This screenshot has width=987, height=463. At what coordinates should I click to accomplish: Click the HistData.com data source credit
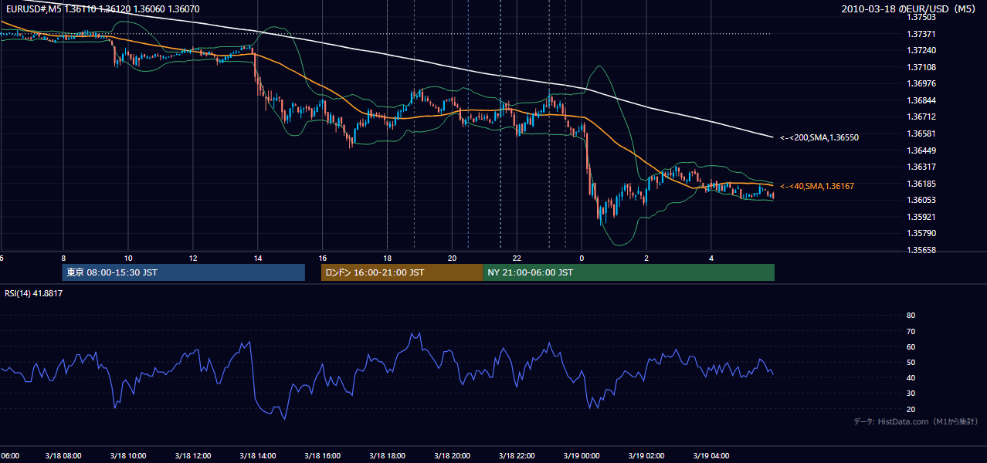916,421
